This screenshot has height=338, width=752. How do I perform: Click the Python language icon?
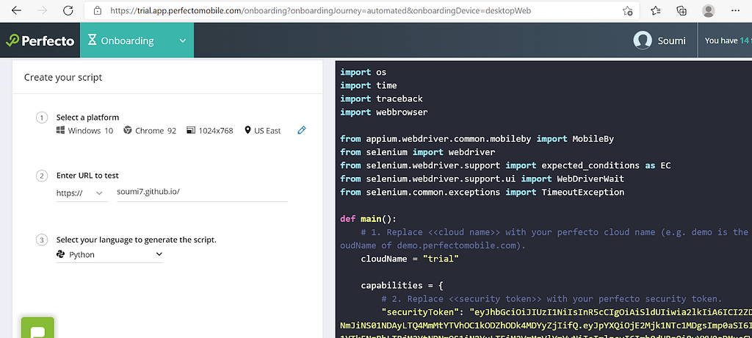coord(61,254)
